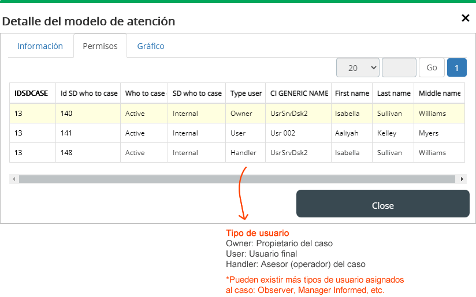This screenshot has width=476, height=297.
Task: Close the dialog with the X icon
Action: [x=466, y=18]
